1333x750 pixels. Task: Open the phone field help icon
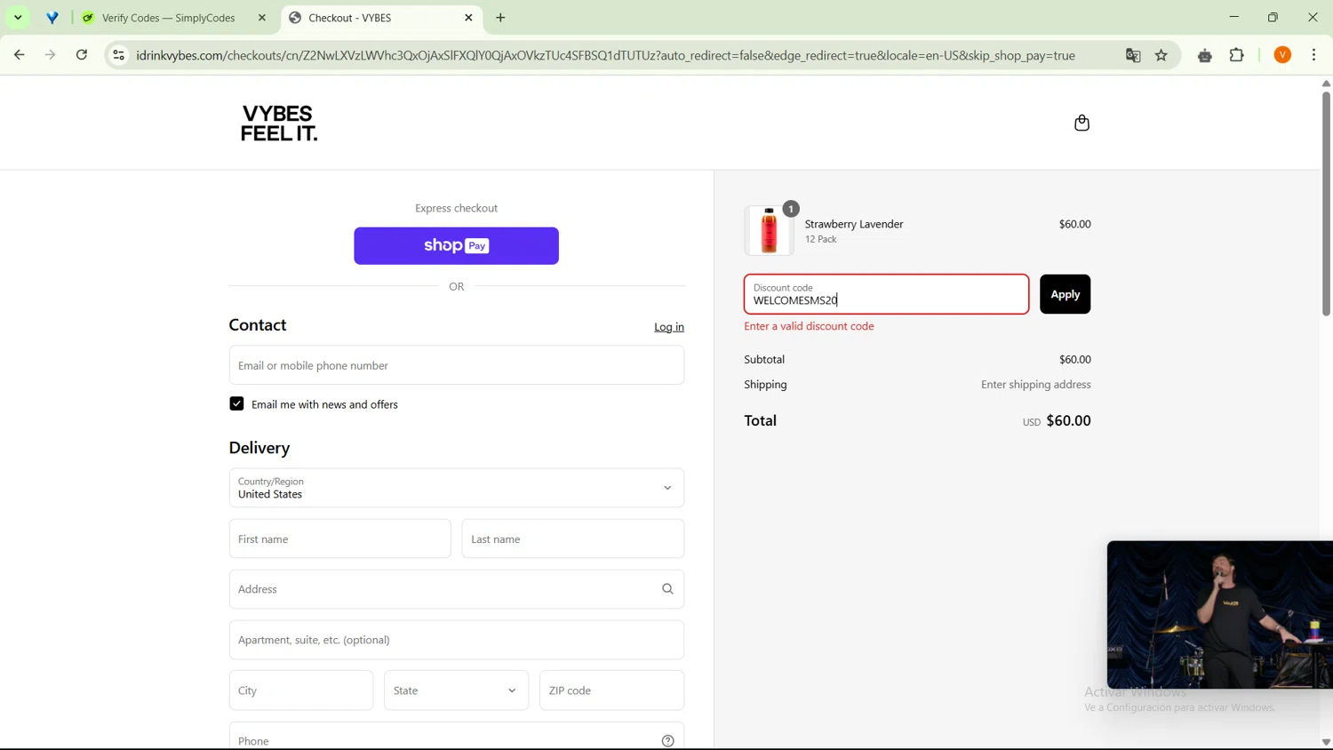tap(667, 741)
